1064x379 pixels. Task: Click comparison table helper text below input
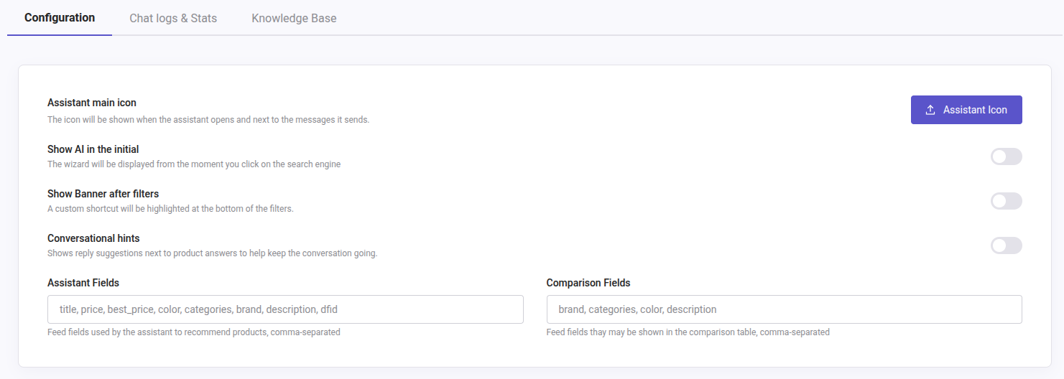[688, 332]
